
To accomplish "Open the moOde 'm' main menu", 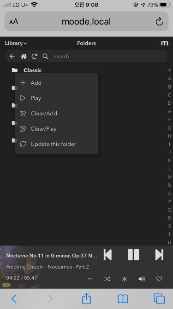I will coord(164,43).
